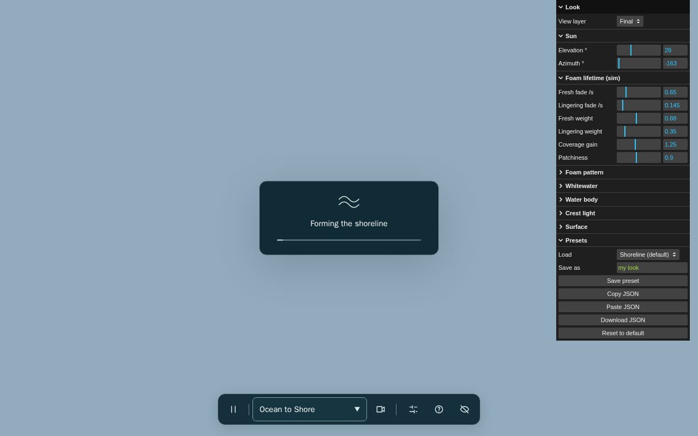Click the camera icon in the bottom toolbar
This screenshot has width=698, height=436.
click(381, 409)
